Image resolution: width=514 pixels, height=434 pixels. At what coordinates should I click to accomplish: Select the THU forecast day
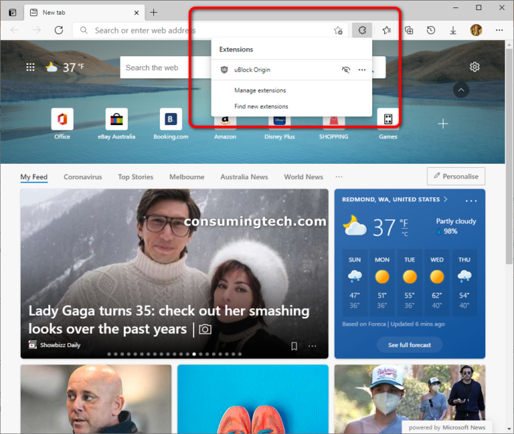[x=464, y=282]
